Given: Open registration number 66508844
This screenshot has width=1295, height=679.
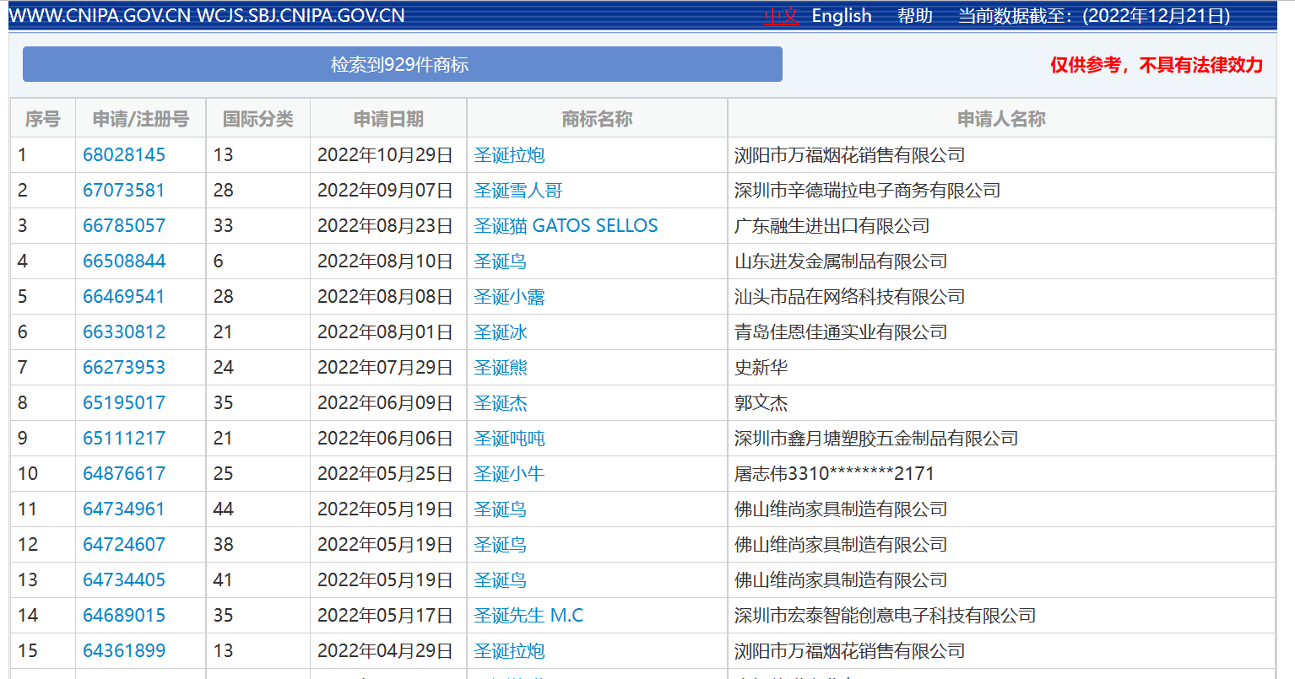Looking at the screenshot, I should pyautogui.click(x=124, y=261).
